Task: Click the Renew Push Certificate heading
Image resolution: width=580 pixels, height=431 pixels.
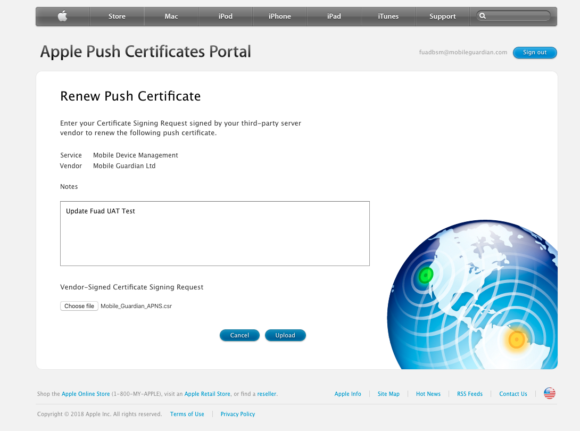Action: click(130, 96)
